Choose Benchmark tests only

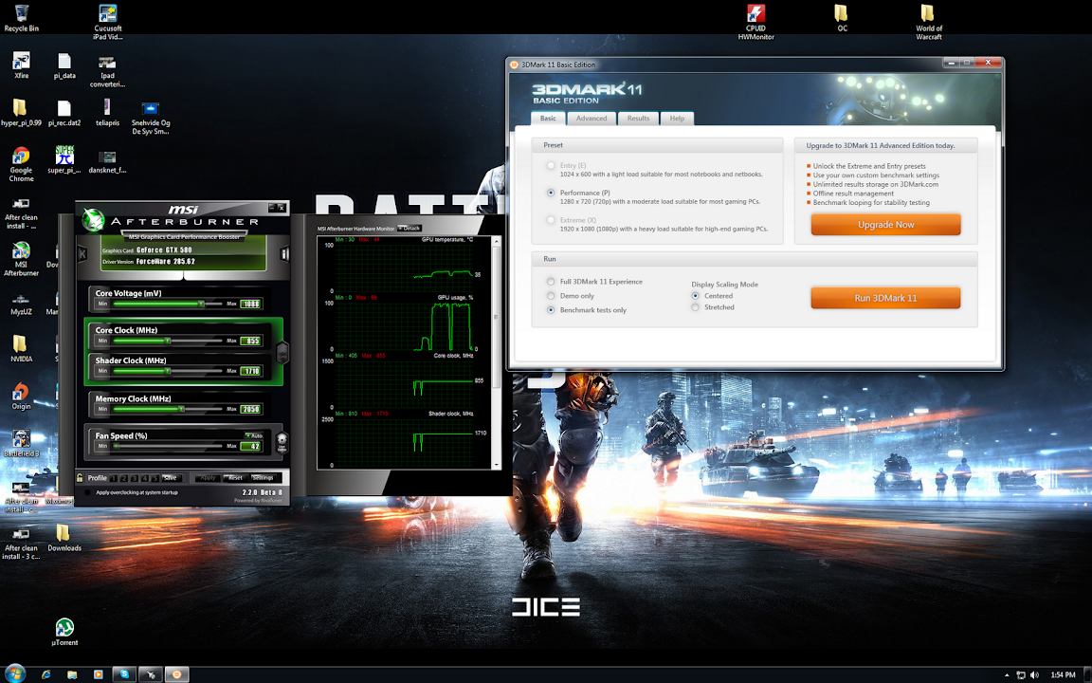click(551, 309)
